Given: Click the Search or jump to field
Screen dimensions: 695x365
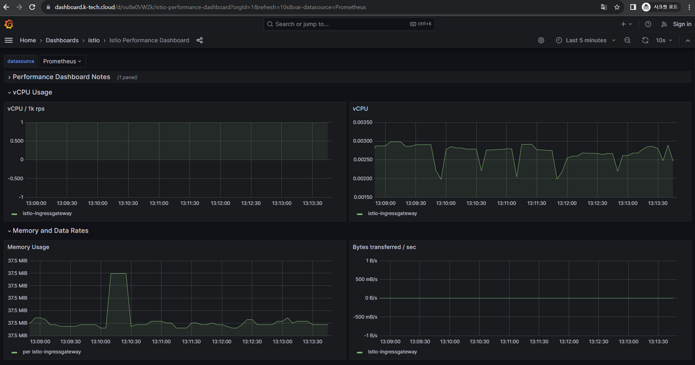Looking at the screenshot, I should click(349, 24).
